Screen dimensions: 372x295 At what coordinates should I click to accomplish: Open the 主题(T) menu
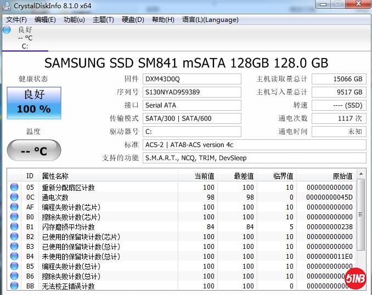(x=103, y=20)
